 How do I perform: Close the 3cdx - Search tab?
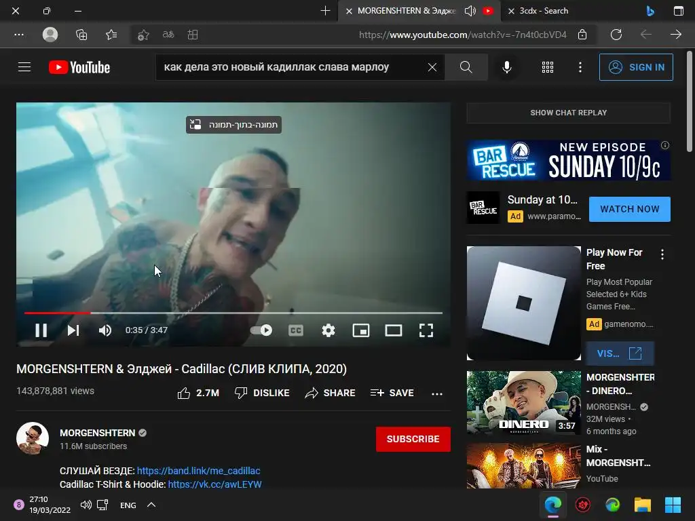(x=511, y=11)
